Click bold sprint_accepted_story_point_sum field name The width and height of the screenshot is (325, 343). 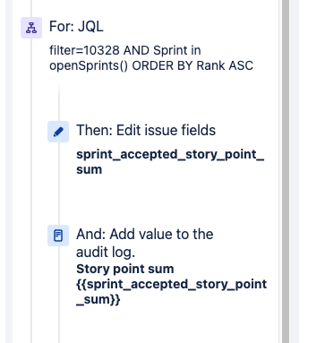click(170, 162)
